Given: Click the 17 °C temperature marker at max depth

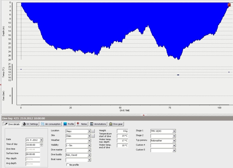Looking at the screenshot, I should pos(178,75).
